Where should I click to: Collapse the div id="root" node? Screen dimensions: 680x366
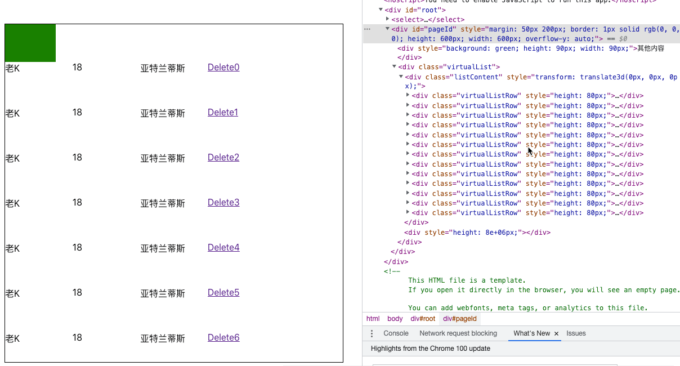[x=381, y=10]
